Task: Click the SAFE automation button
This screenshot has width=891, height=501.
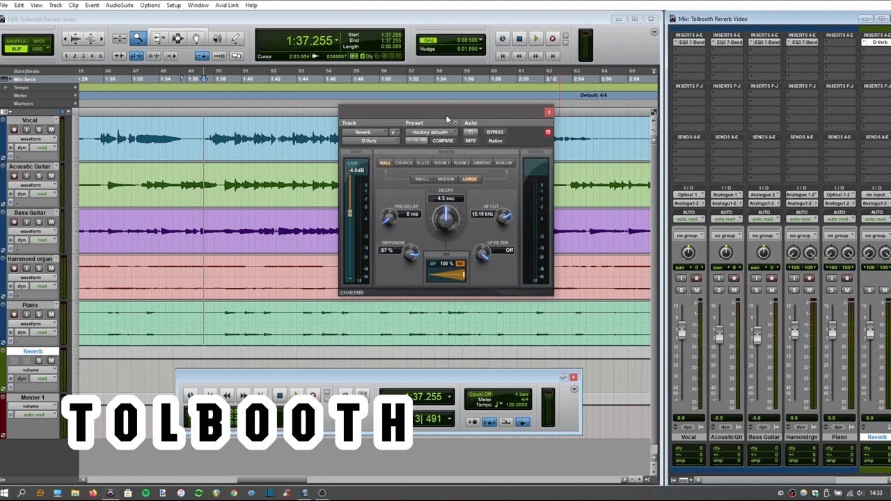Action: [x=471, y=141]
